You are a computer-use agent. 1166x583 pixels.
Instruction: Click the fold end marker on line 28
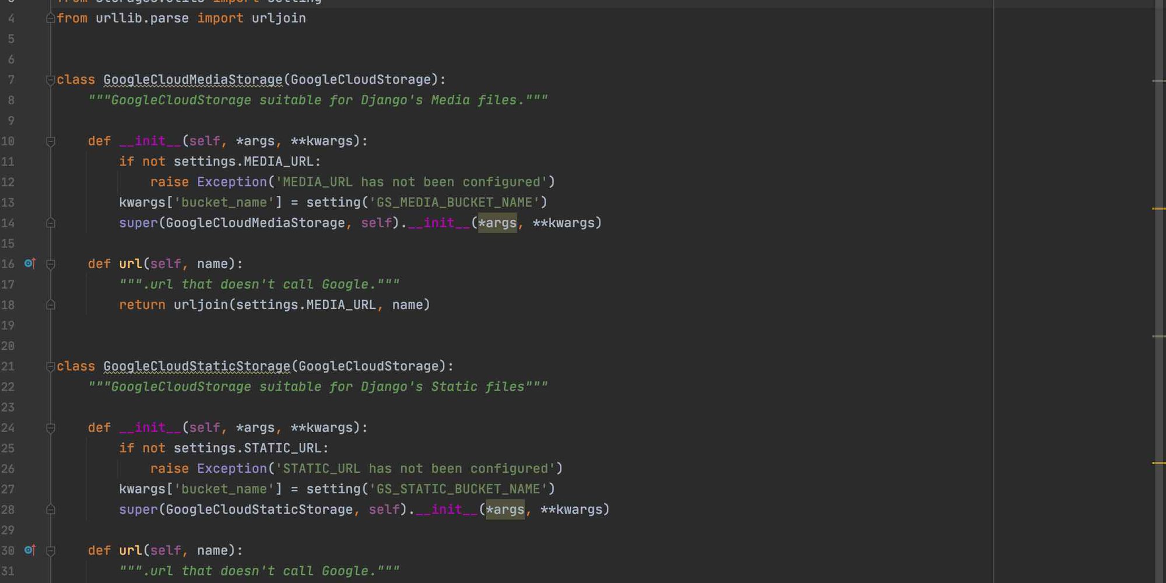click(x=51, y=509)
